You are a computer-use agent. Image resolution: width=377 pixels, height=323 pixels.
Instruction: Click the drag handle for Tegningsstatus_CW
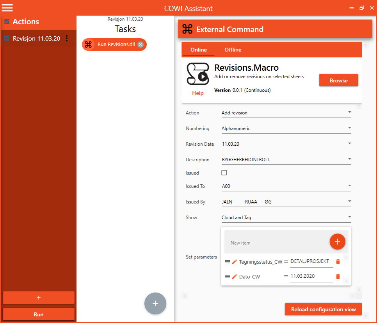click(x=228, y=262)
